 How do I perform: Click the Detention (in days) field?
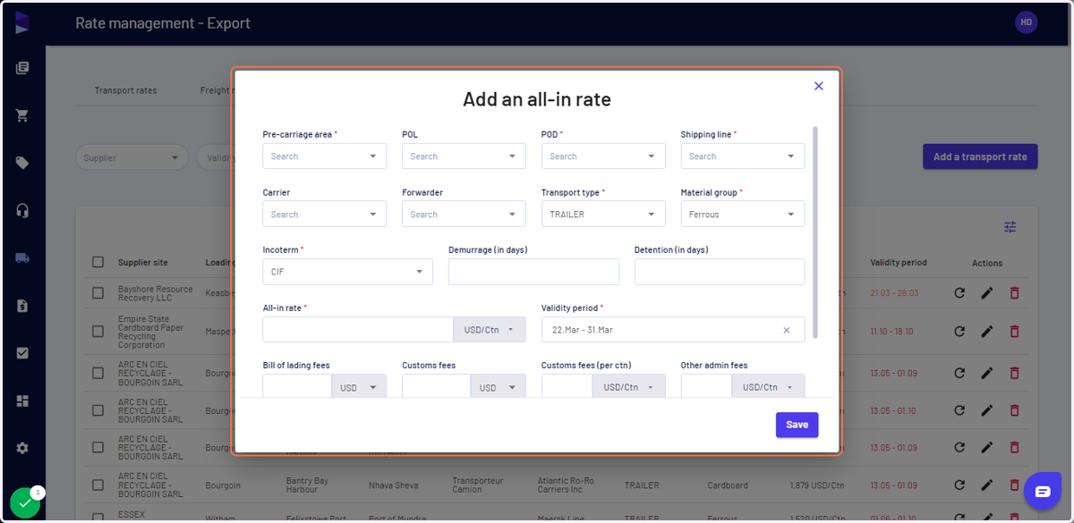(720, 272)
